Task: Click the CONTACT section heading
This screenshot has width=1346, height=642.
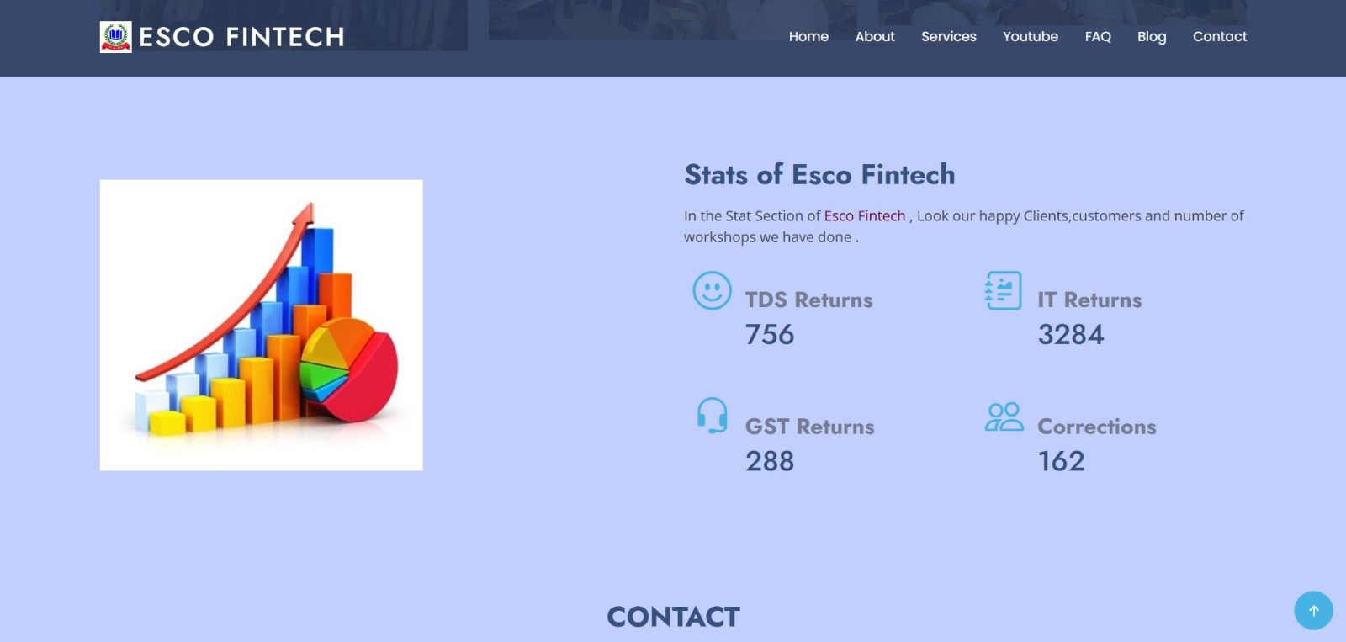Action: (x=673, y=617)
